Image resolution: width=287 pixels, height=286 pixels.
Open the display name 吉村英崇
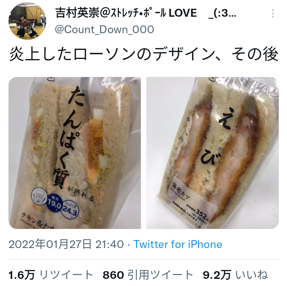77,13
